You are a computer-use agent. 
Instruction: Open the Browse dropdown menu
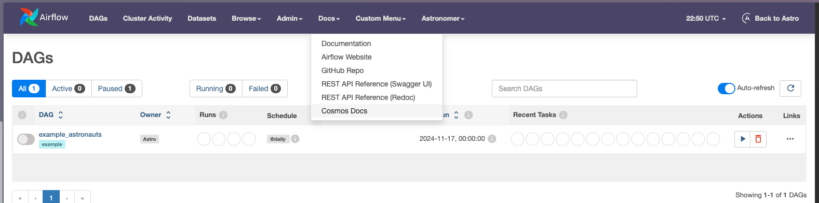click(246, 18)
